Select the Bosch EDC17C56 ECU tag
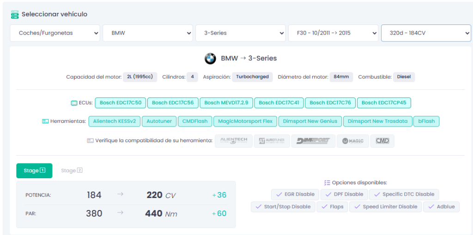This screenshot has height=235, width=473. tap(173, 103)
